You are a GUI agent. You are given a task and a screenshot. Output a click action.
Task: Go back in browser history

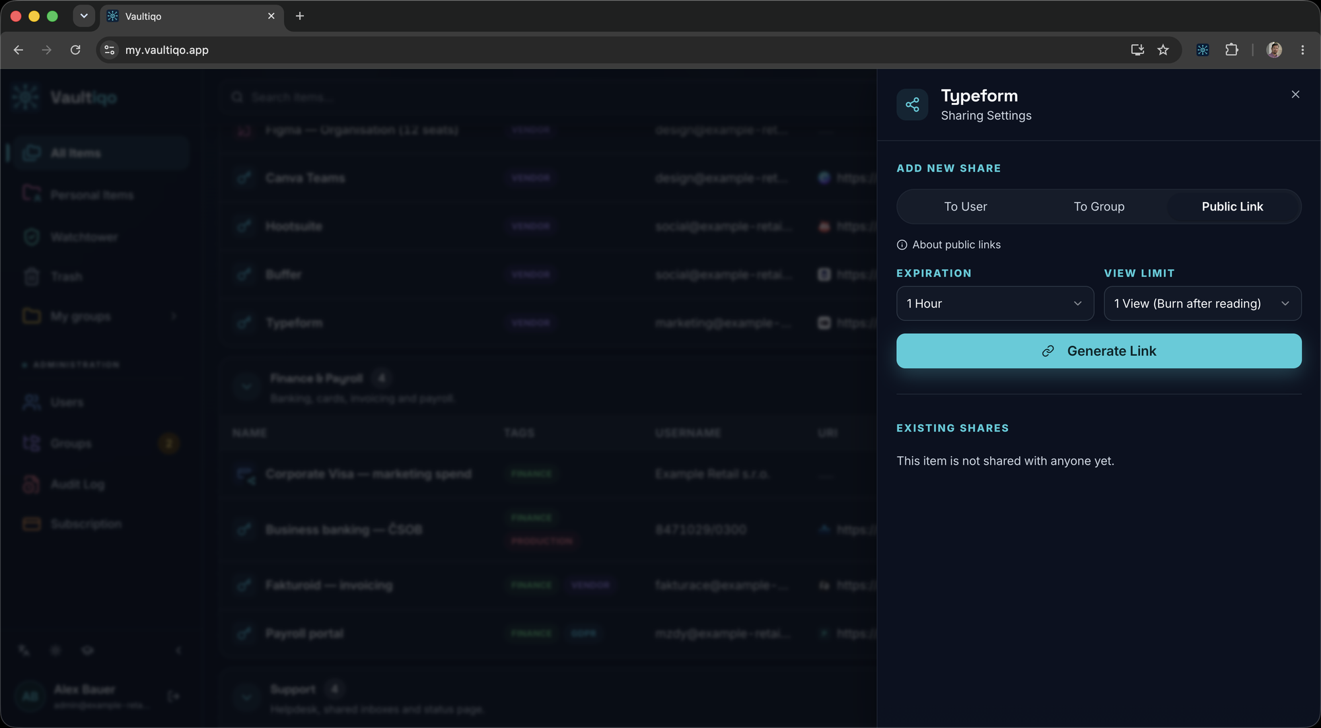pos(18,50)
